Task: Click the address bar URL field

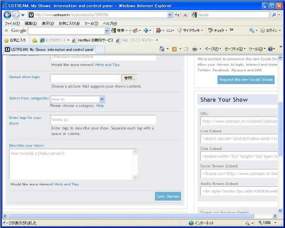Action: tap(101, 15)
